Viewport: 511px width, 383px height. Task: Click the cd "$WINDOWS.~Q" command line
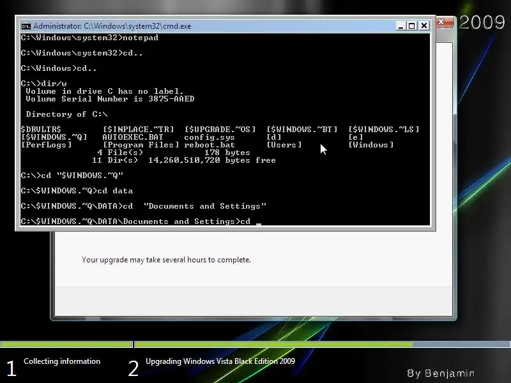click(x=72, y=176)
